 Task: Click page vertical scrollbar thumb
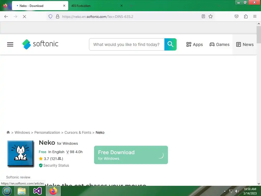(259, 34)
